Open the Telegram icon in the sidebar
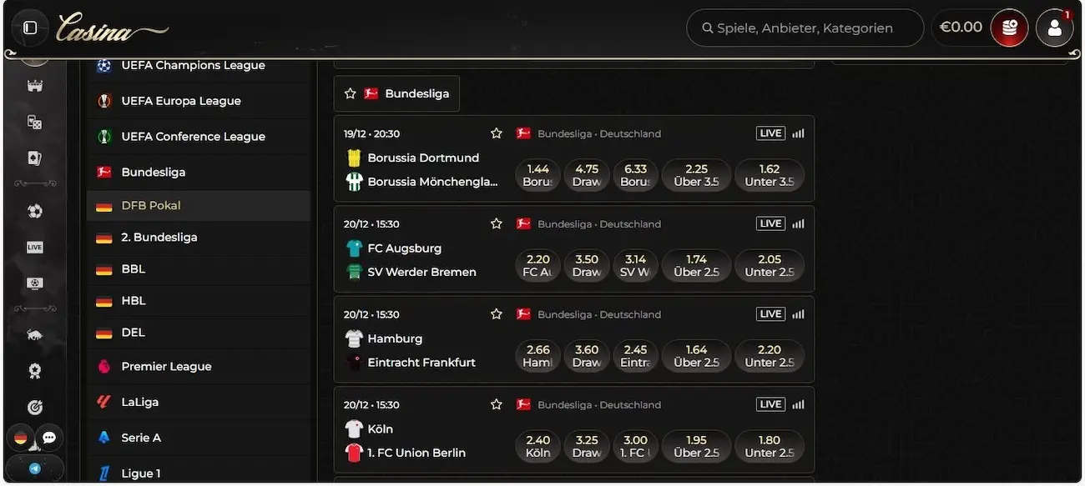The height and width of the screenshot is (486, 1085). click(x=35, y=468)
